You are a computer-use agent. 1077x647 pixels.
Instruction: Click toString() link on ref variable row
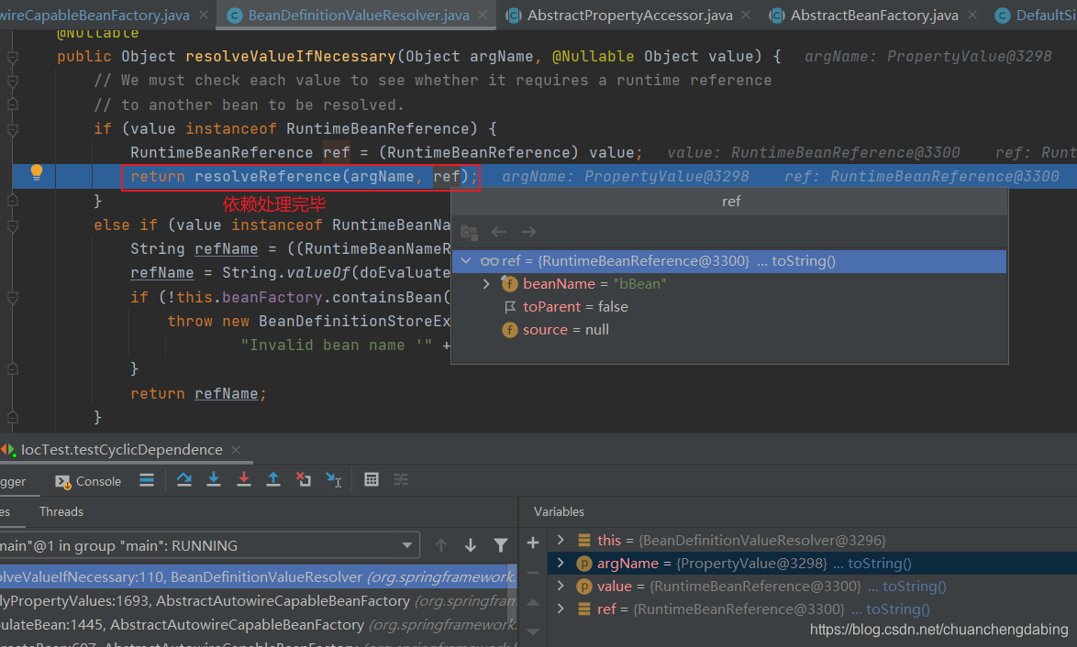pos(897,609)
